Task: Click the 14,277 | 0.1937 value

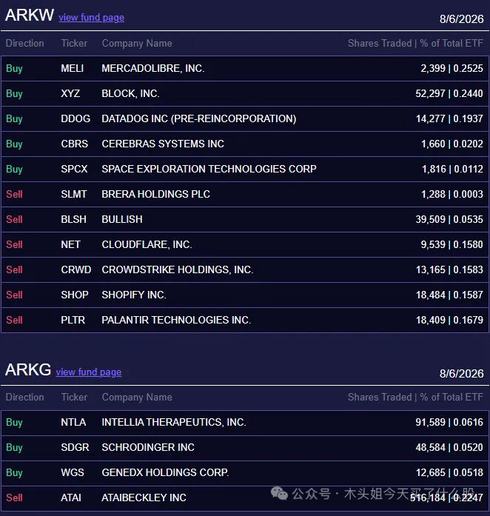Action: [x=449, y=118]
